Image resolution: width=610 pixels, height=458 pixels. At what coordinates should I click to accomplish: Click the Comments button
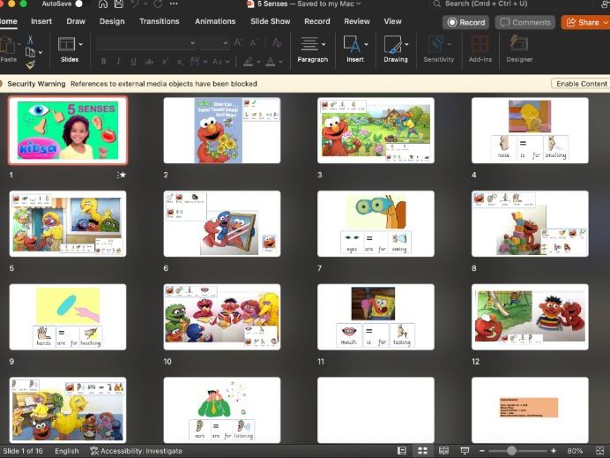(x=525, y=23)
